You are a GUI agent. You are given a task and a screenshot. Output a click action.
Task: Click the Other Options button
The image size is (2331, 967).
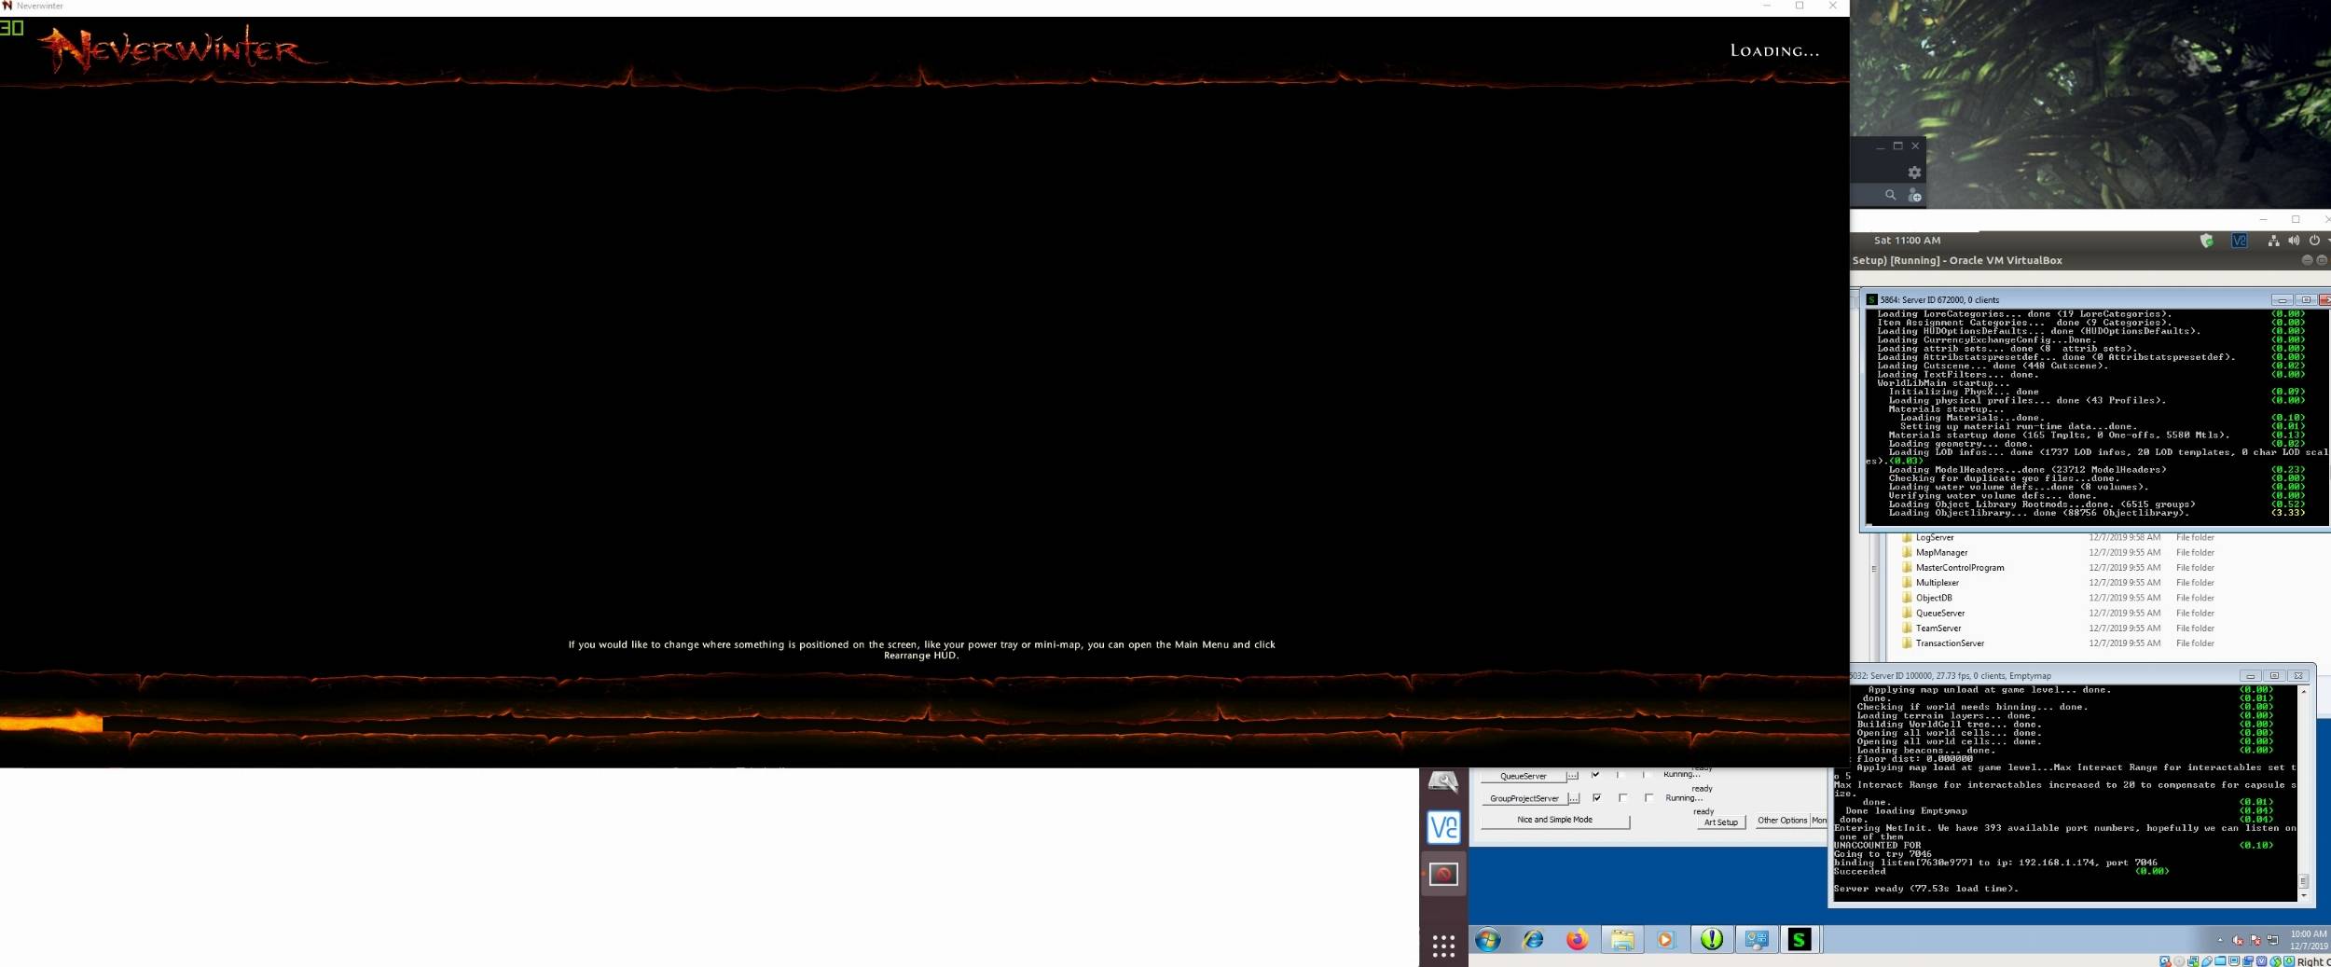pyautogui.click(x=1782, y=821)
